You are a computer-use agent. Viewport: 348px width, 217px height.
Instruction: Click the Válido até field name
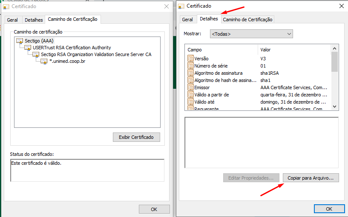pos(204,102)
